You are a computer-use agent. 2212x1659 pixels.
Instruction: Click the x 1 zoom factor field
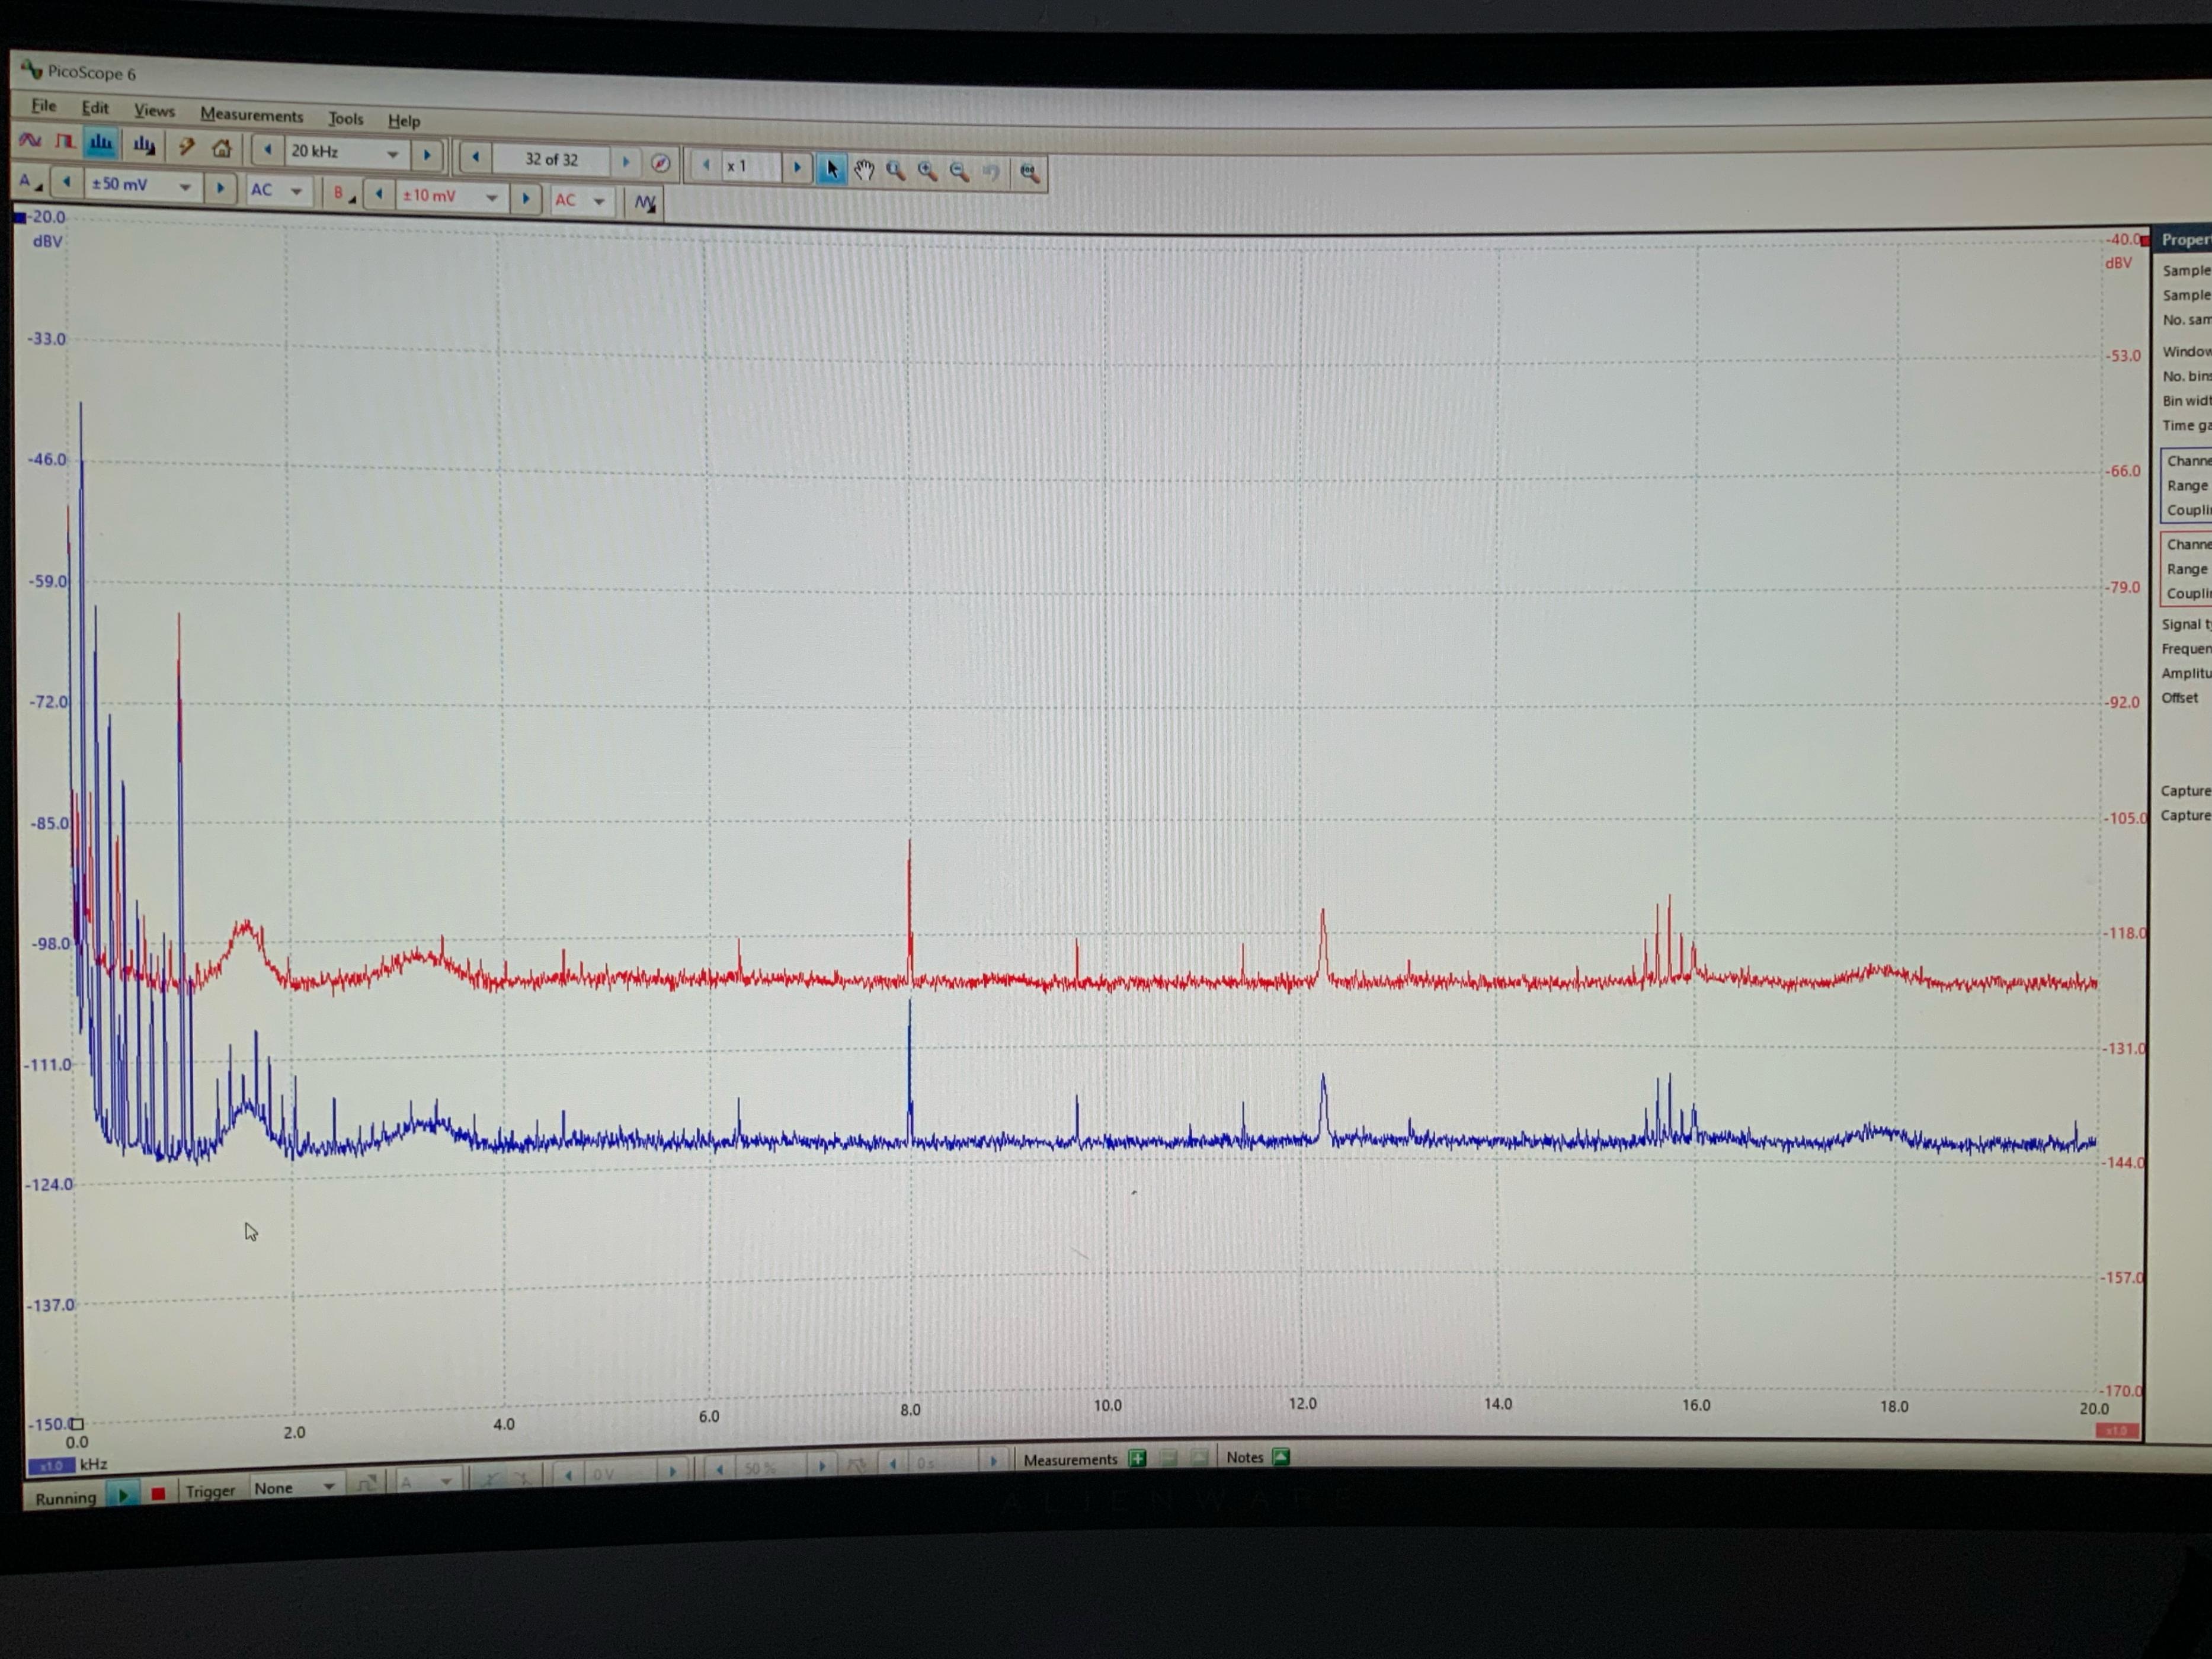click(752, 166)
